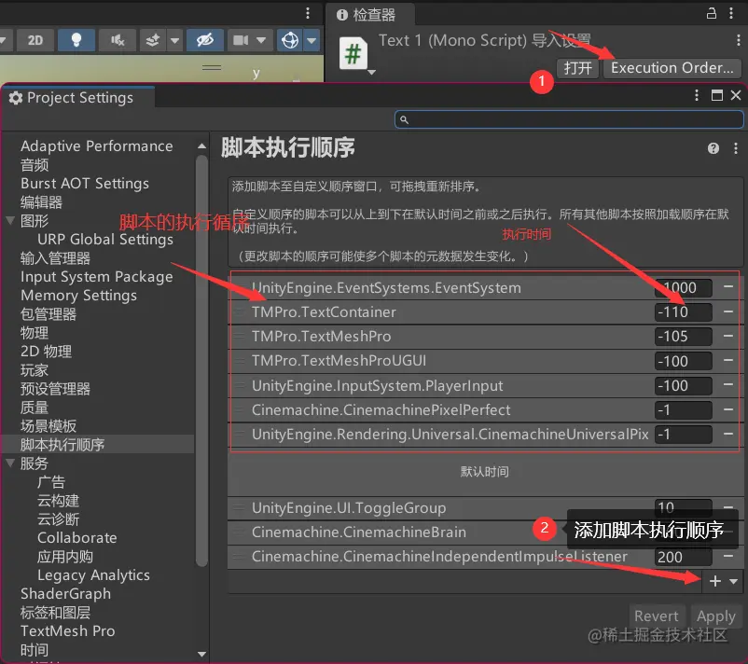Open scene view three-dot menu
The height and width of the screenshot is (664, 748).
308,13
